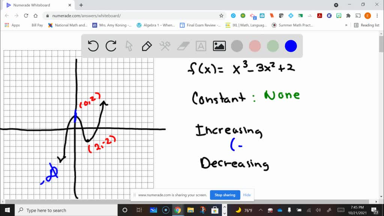Image resolution: width=384 pixels, height=216 pixels.
Task: Click the Stop sharing button
Action: coord(225,195)
